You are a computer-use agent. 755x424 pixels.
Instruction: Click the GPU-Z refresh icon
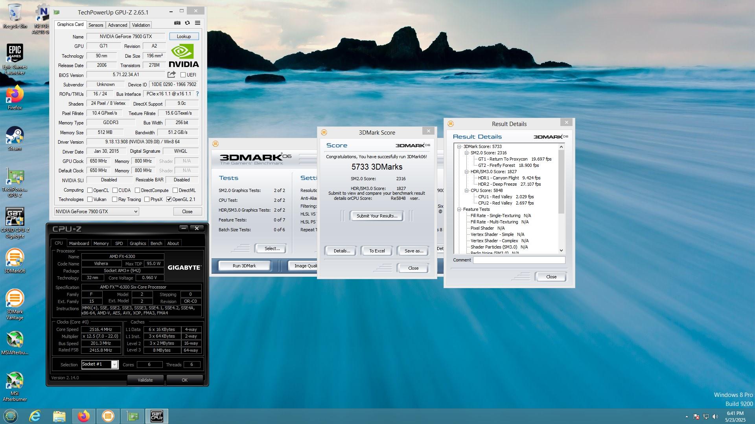188,23
